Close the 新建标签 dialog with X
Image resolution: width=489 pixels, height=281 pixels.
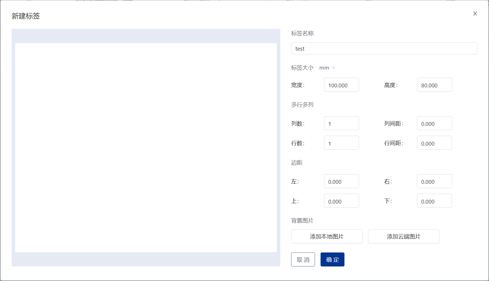click(475, 14)
